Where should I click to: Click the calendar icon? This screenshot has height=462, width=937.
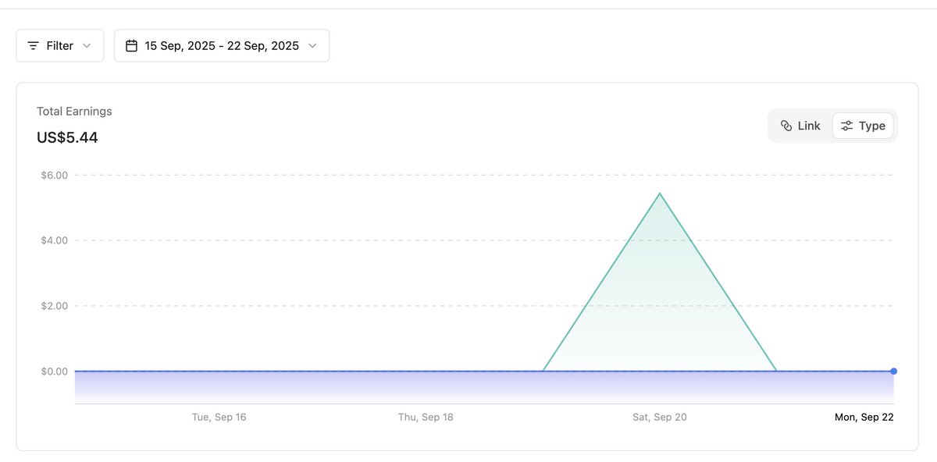tap(131, 46)
